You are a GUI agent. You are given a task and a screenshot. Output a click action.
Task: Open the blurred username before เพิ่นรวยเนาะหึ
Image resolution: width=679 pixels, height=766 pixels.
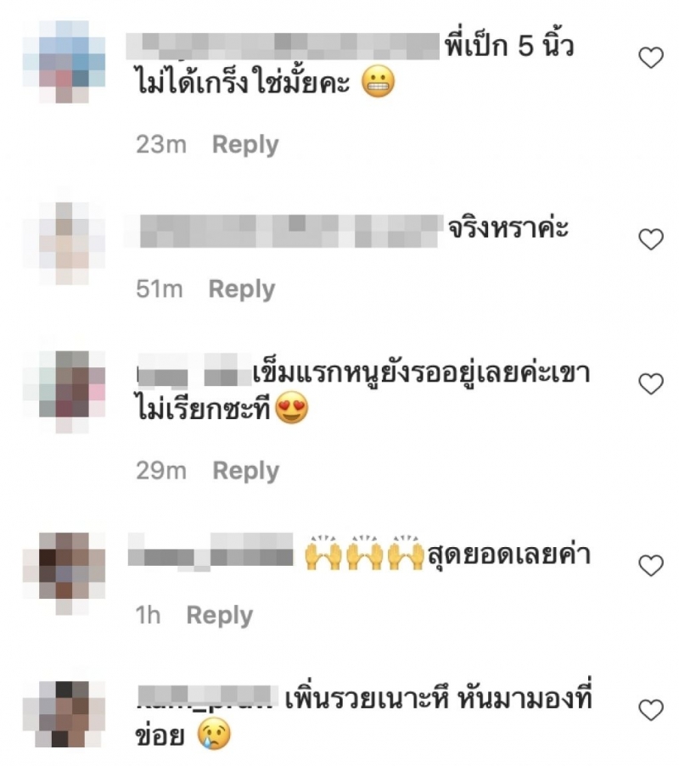tap(205, 697)
